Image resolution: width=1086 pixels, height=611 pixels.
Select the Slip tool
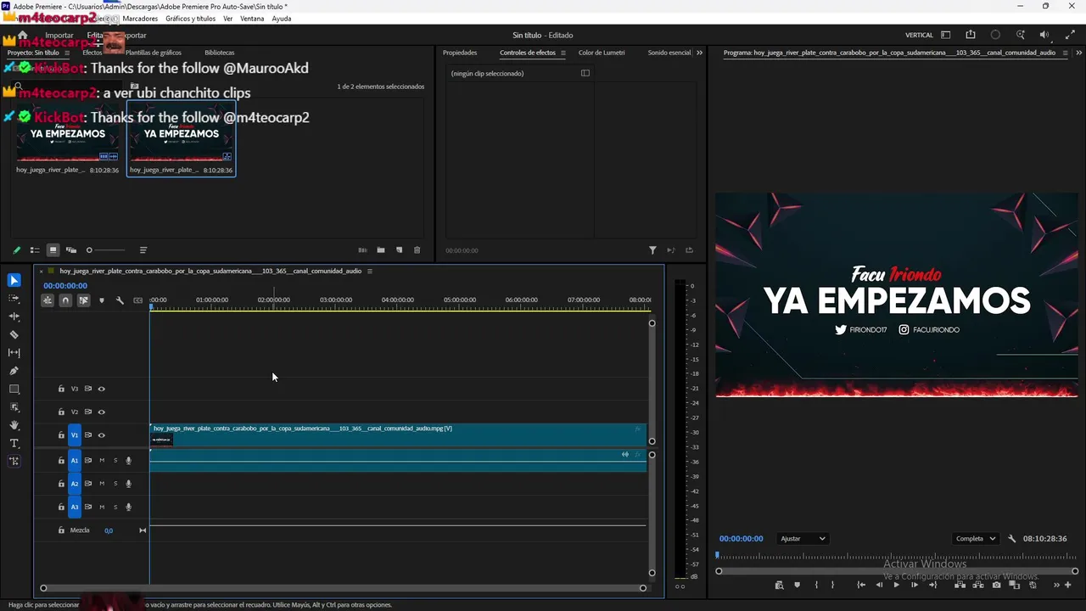pyautogui.click(x=14, y=352)
